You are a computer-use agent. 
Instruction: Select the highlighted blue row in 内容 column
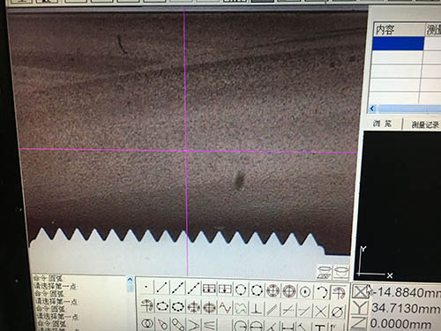[x=398, y=43]
